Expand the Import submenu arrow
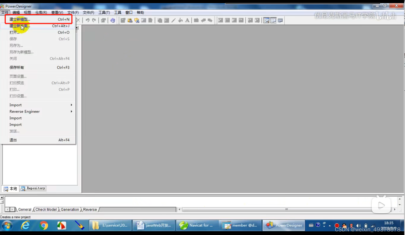 [71, 105]
